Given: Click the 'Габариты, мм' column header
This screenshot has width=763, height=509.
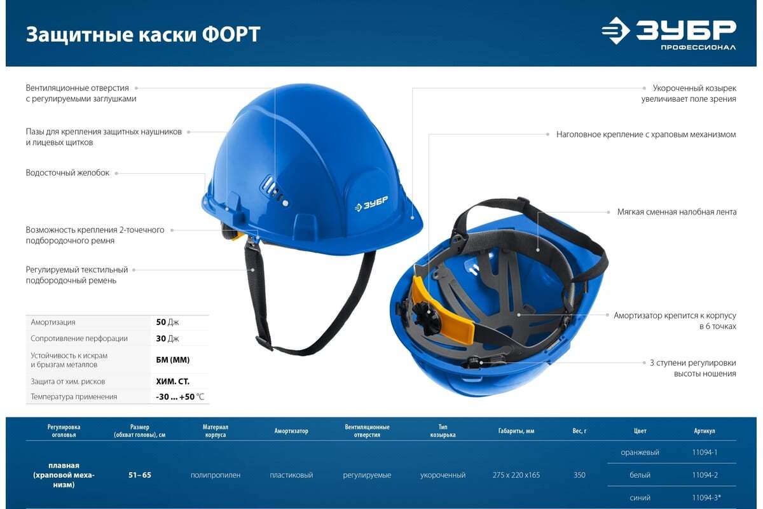Looking at the screenshot, I should pyautogui.click(x=516, y=431).
